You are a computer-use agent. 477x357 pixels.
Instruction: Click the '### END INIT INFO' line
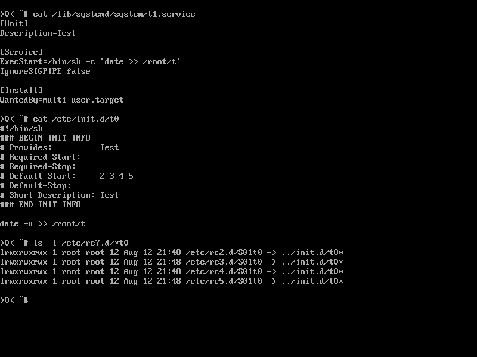41,204
